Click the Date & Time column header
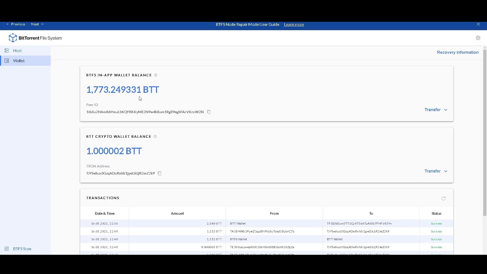 [x=105, y=213]
